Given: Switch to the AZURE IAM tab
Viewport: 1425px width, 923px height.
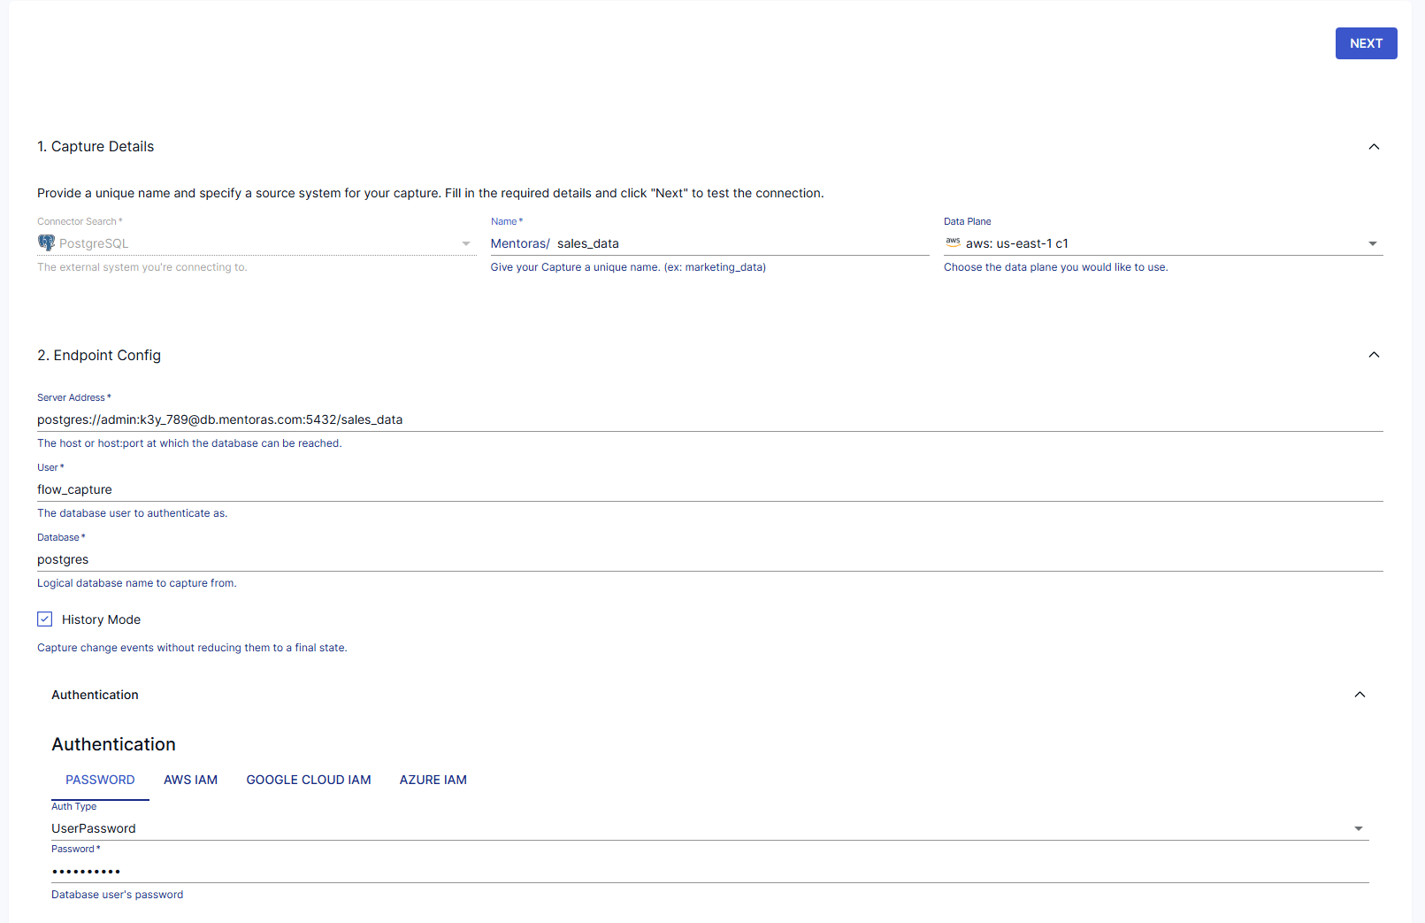Looking at the screenshot, I should [433, 780].
